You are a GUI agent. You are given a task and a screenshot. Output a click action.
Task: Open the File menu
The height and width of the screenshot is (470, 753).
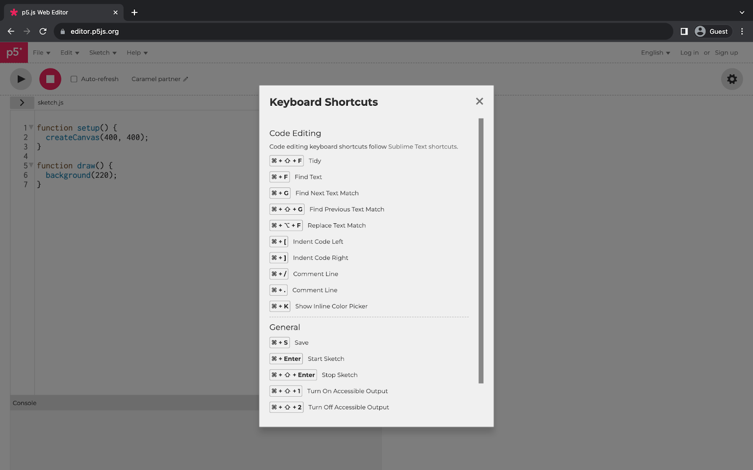pyautogui.click(x=41, y=52)
